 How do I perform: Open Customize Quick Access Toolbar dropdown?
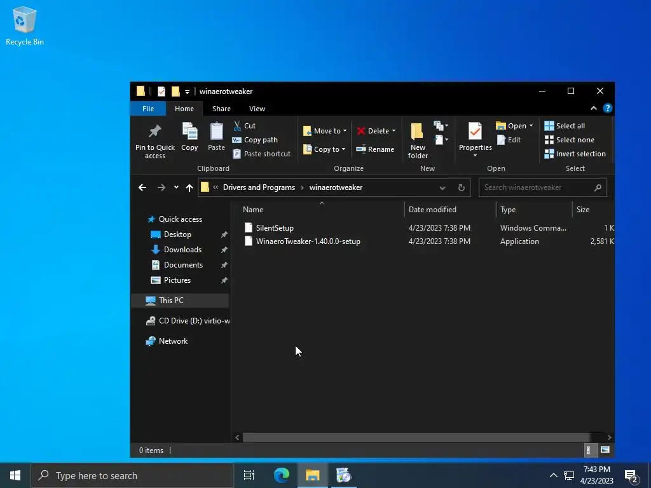point(187,91)
